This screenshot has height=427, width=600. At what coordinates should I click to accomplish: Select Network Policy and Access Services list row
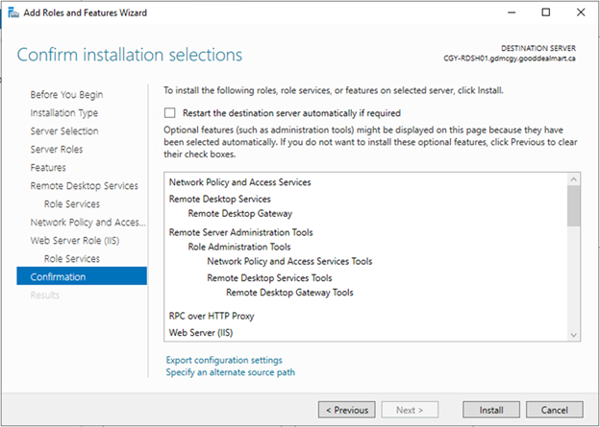point(240,182)
